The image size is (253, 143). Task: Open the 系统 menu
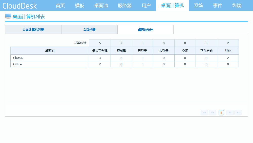[x=198, y=6]
